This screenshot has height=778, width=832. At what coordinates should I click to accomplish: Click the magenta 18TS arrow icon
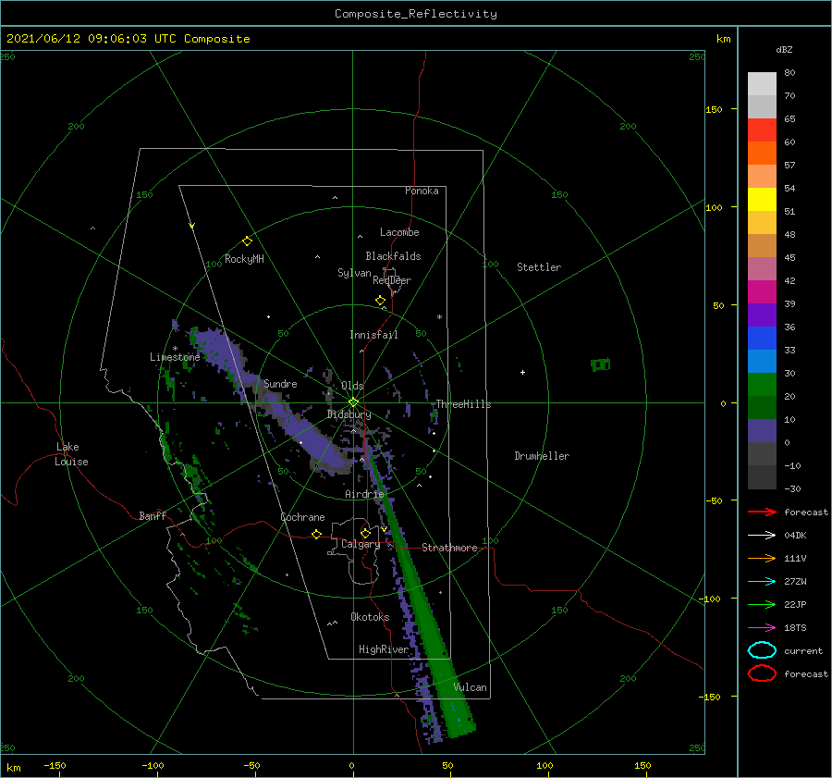coord(762,628)
